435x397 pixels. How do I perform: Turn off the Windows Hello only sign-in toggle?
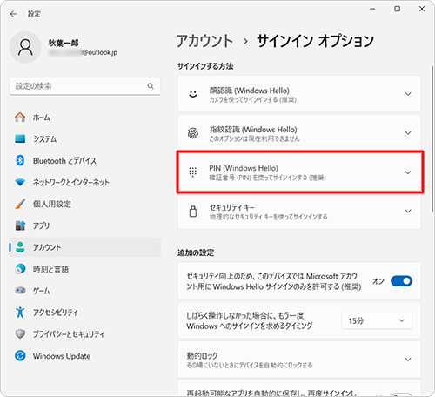(401, 281)
